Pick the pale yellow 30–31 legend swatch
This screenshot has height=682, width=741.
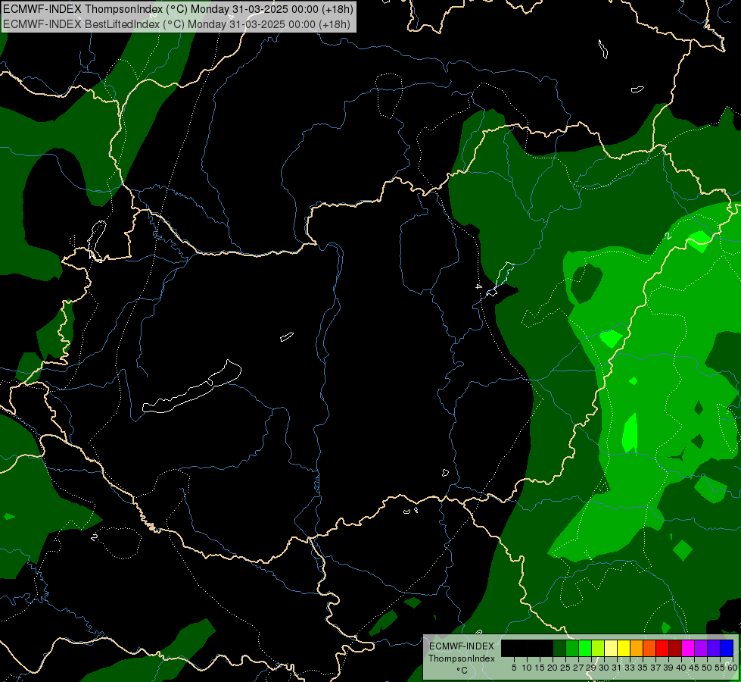pos(610,648)
